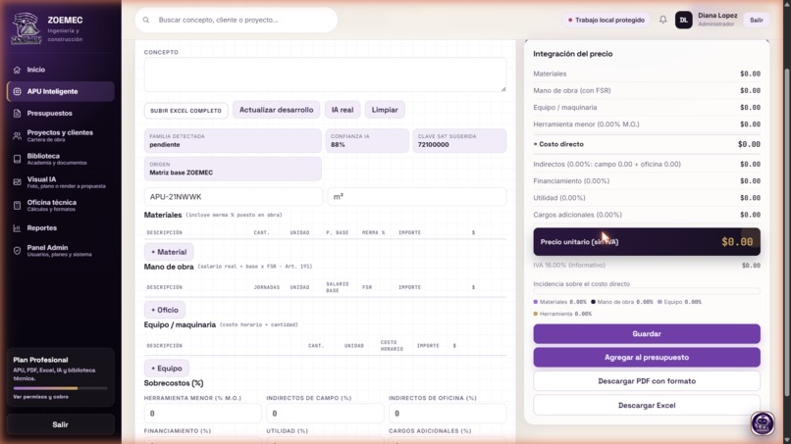Screen dimensions: 791x444
Task: Click the IA real button
Action: coord(343,110)
